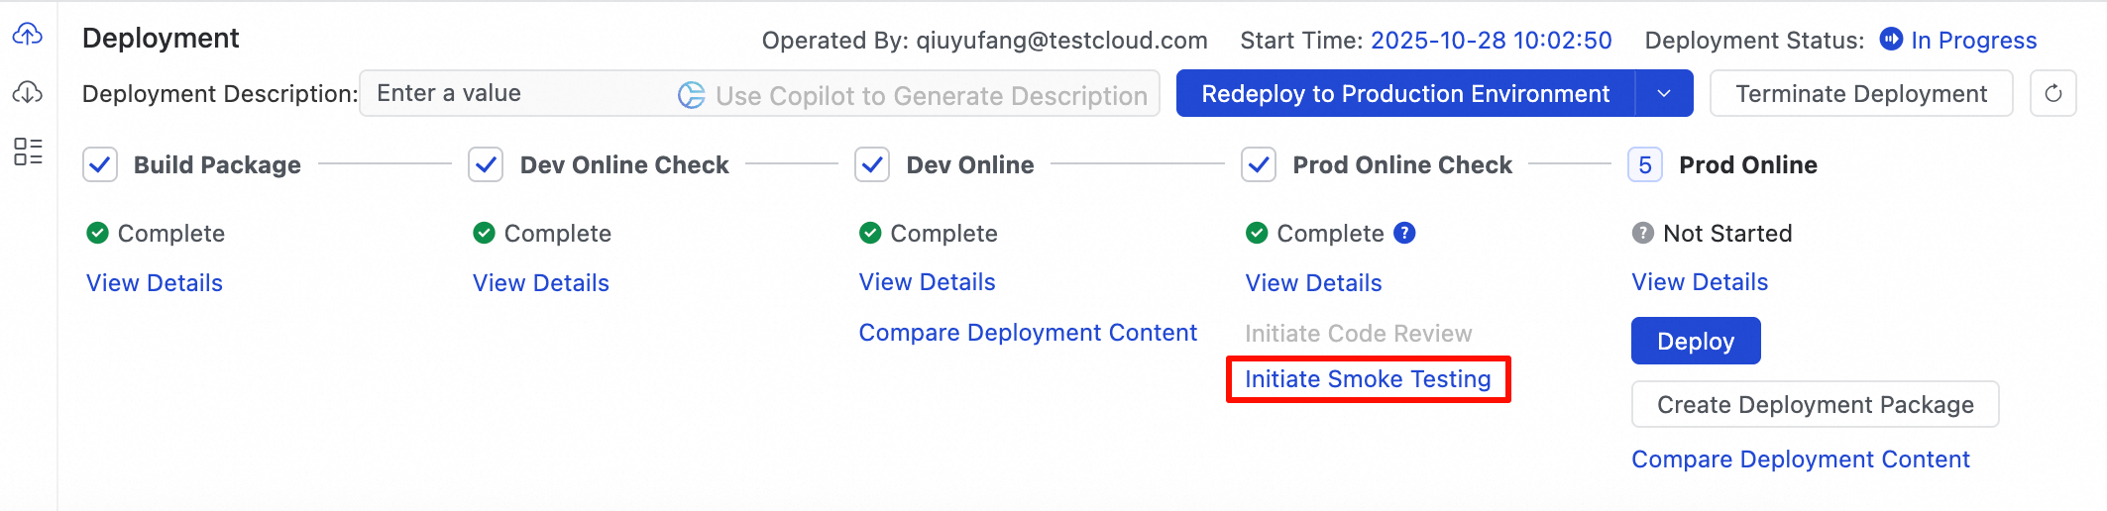This screenshot has width=2107, height=511.
Task: Open View Details under Prod Online Check
Action: (x=1314, y=283)
